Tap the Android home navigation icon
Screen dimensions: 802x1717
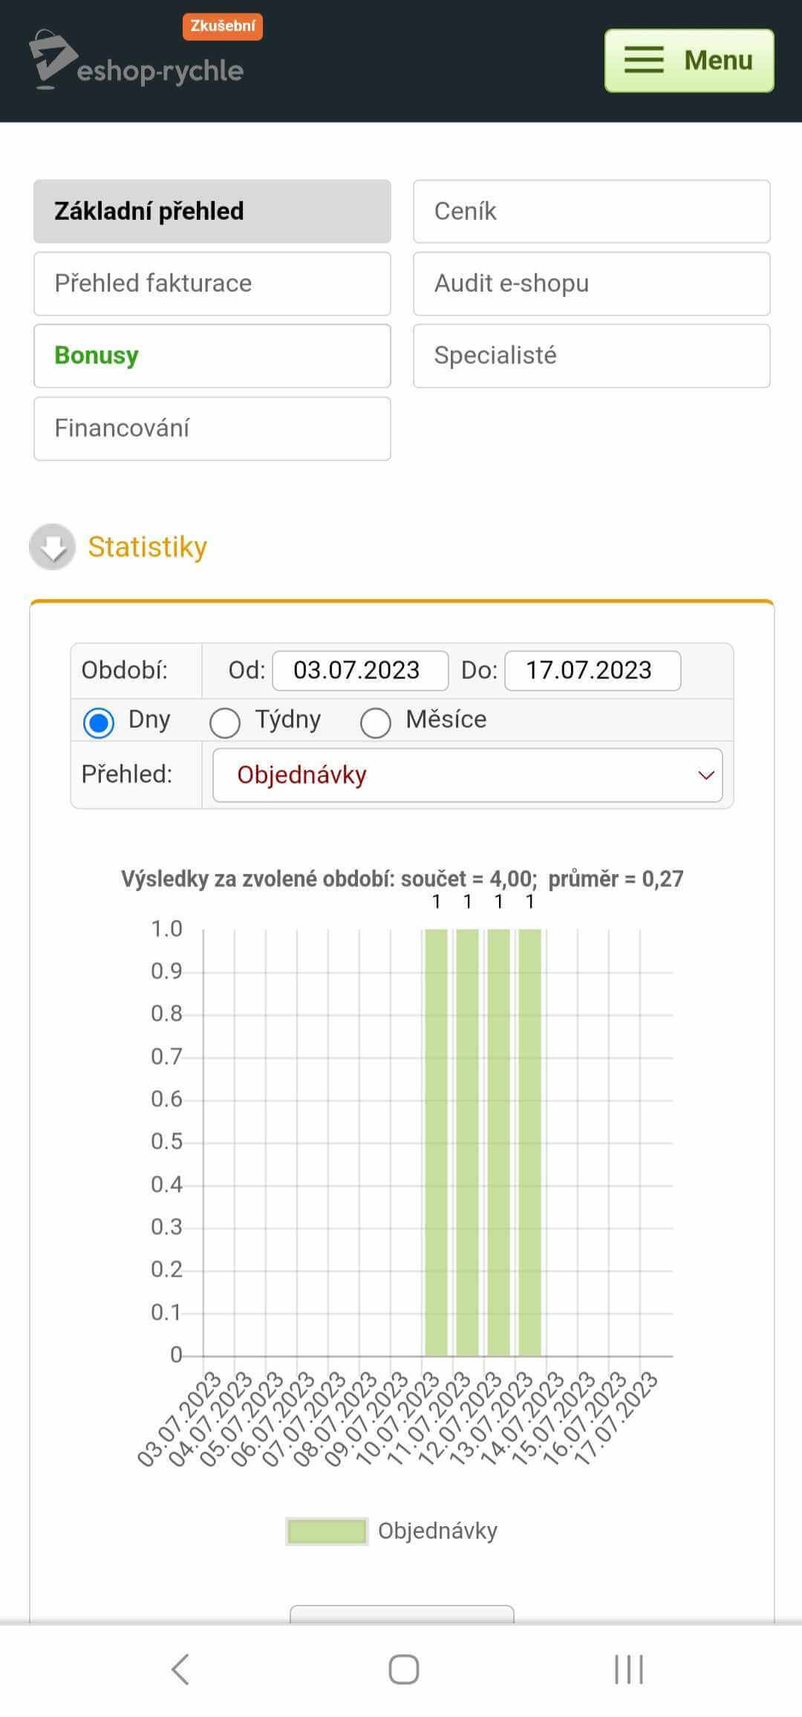(403, 1669)
